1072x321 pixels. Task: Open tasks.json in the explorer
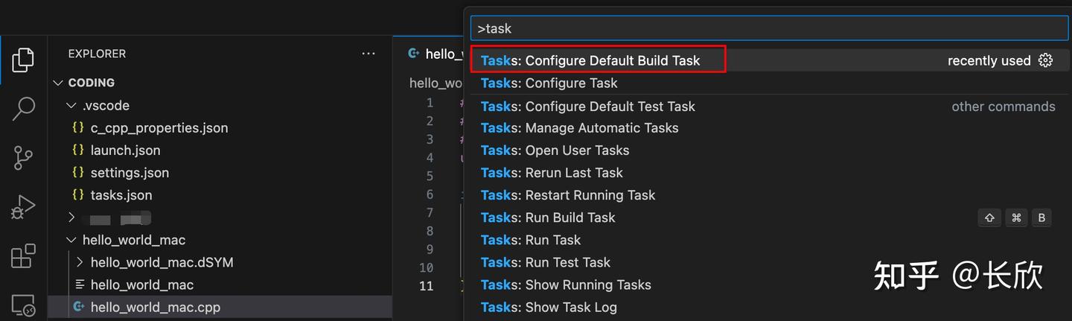point(121,195)
